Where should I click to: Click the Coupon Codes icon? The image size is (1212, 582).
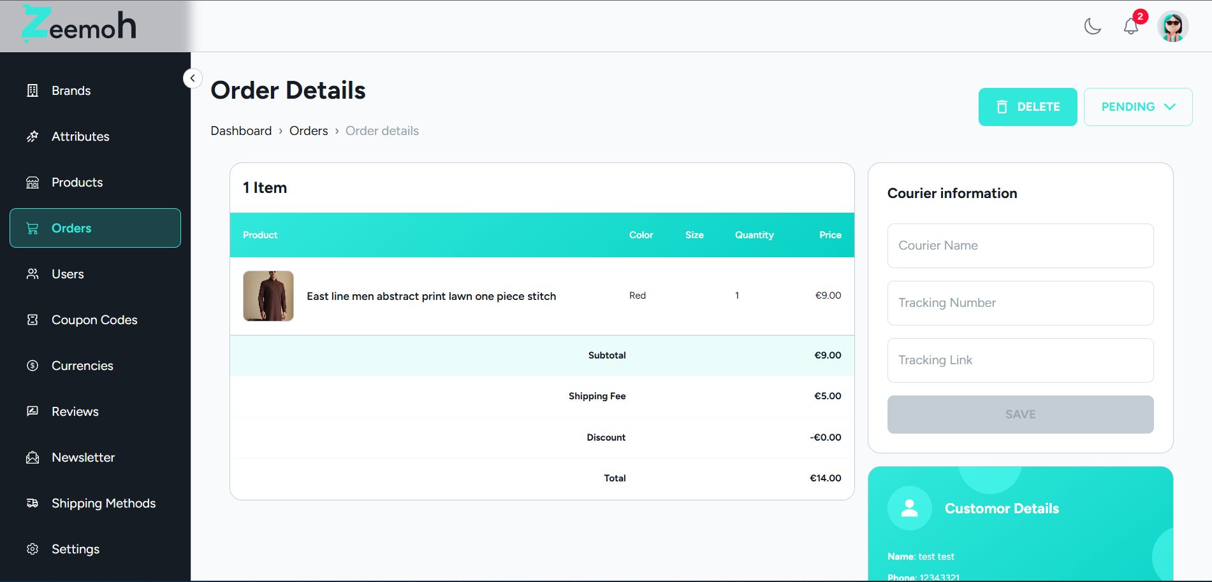33,320
